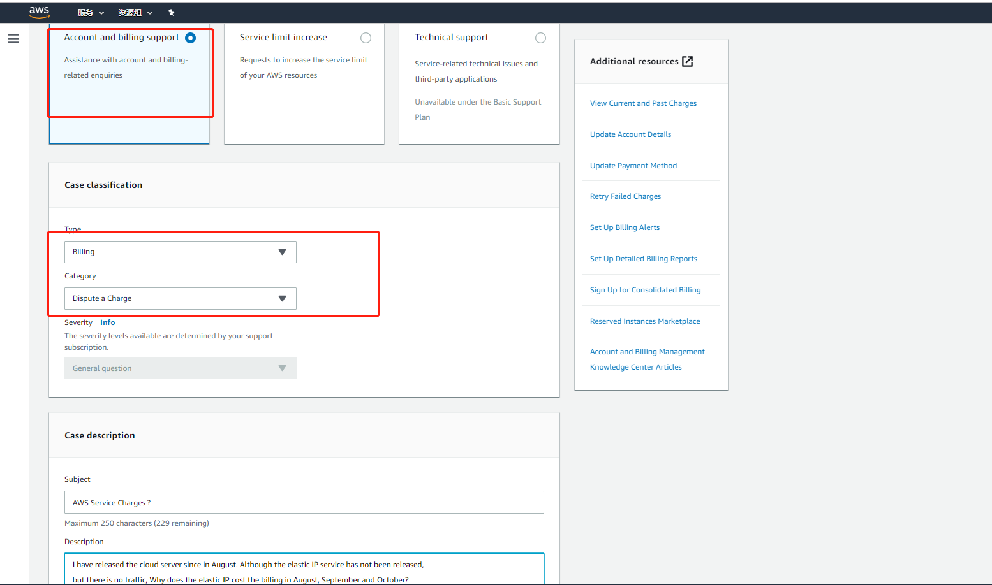The width and height of the screenshot is (992, 585).
Task: Open Sign Up for Consolidated Billing link
Action: 645,290
